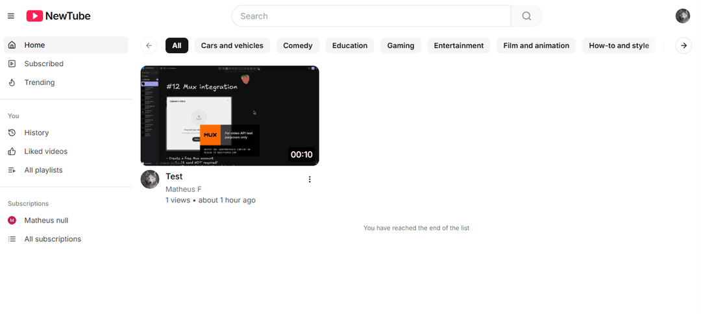Select the Entertainment category filter

pos(459,45)
